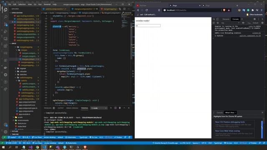Switch to the DEBUG CONSOLE panel tab
This screenshot has width=267, height=150.
(72, 108)
